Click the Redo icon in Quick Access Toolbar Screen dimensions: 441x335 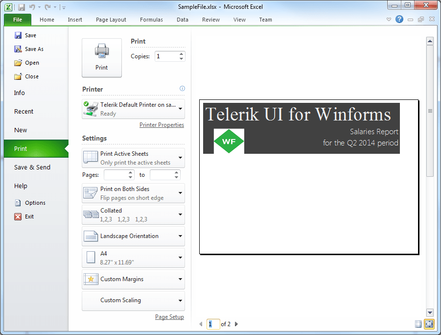(47, 7)
